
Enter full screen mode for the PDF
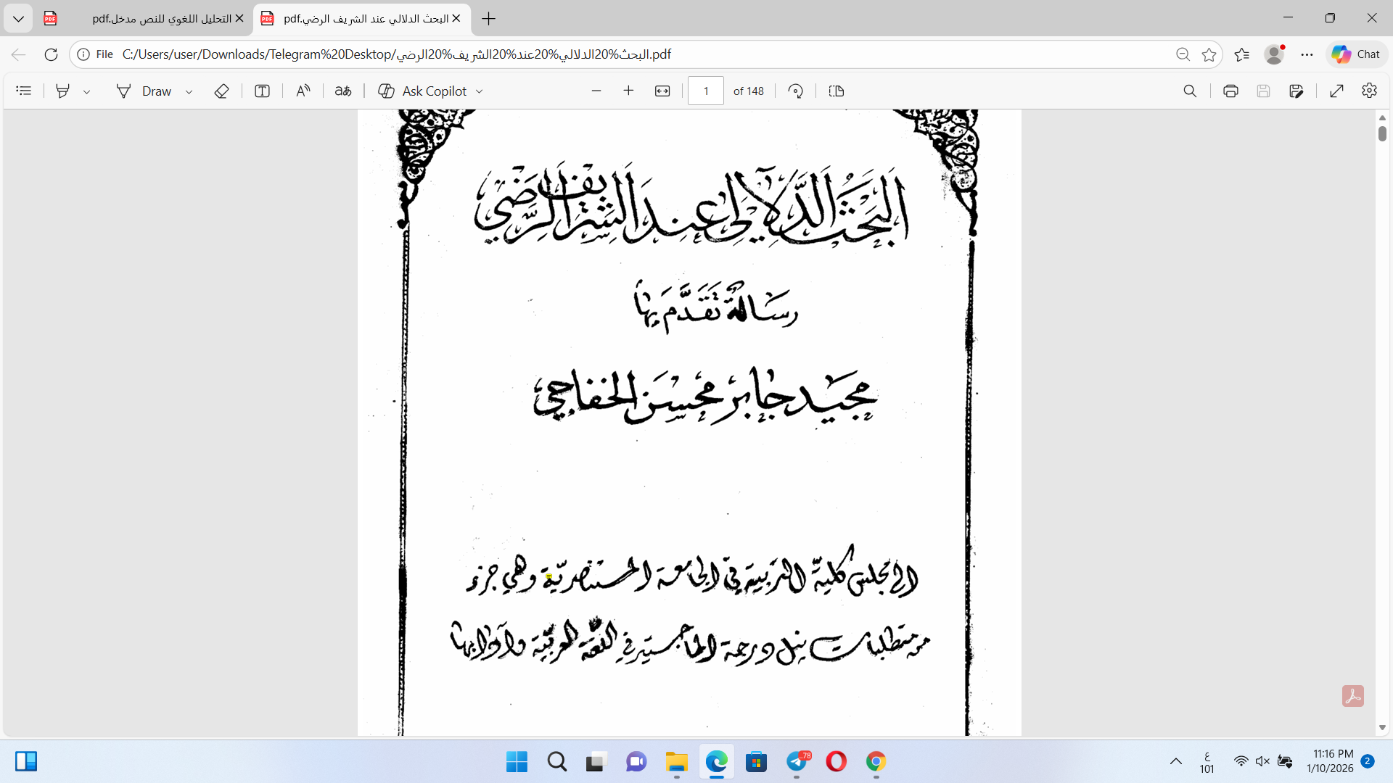pos(1337,91)
